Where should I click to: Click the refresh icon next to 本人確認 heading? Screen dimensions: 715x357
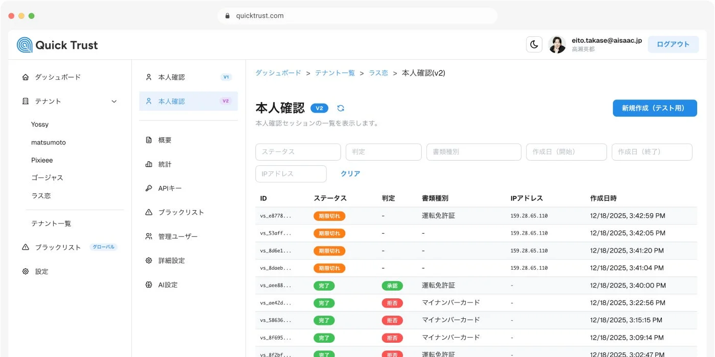point(341,108)
